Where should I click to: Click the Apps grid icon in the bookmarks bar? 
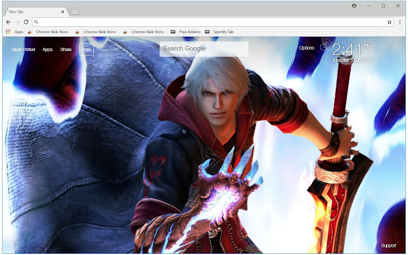[8, 32]
